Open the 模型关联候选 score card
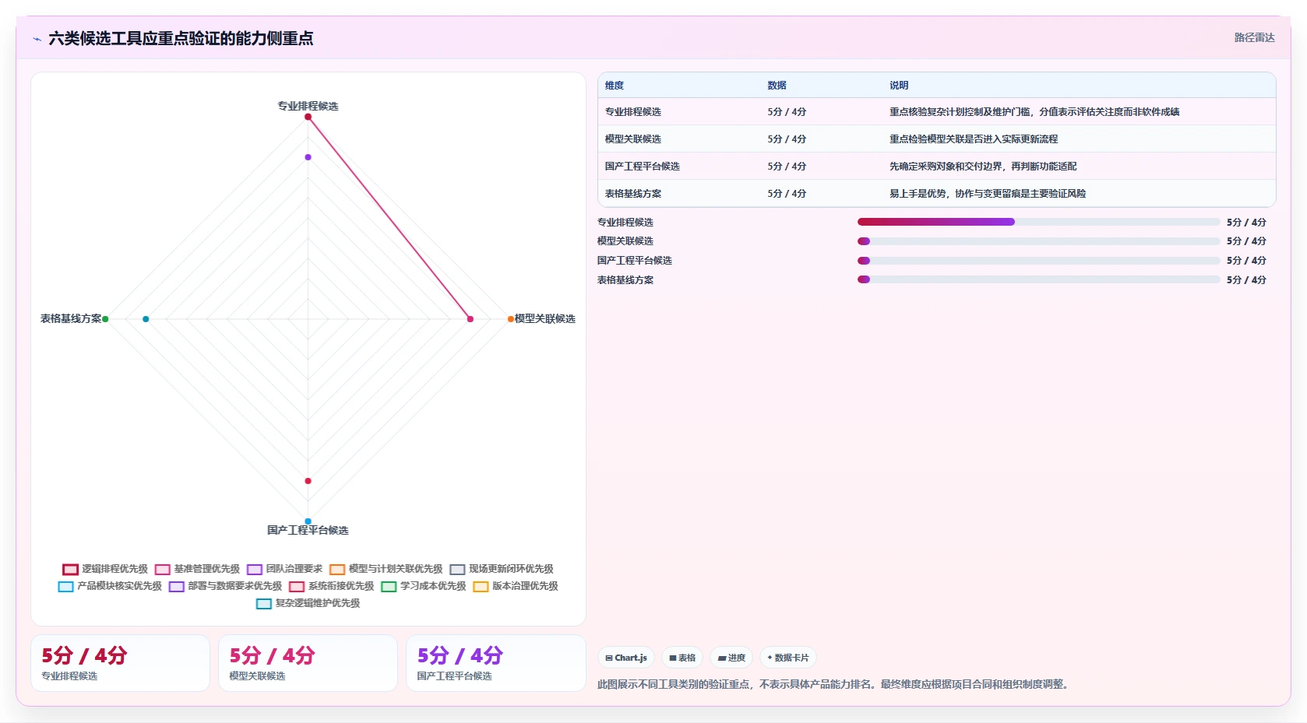 click(x=308, y=663)
